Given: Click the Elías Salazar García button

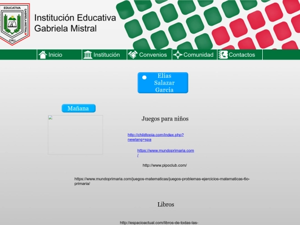Looking at the screenshot, I should click(x=163, y=83).
